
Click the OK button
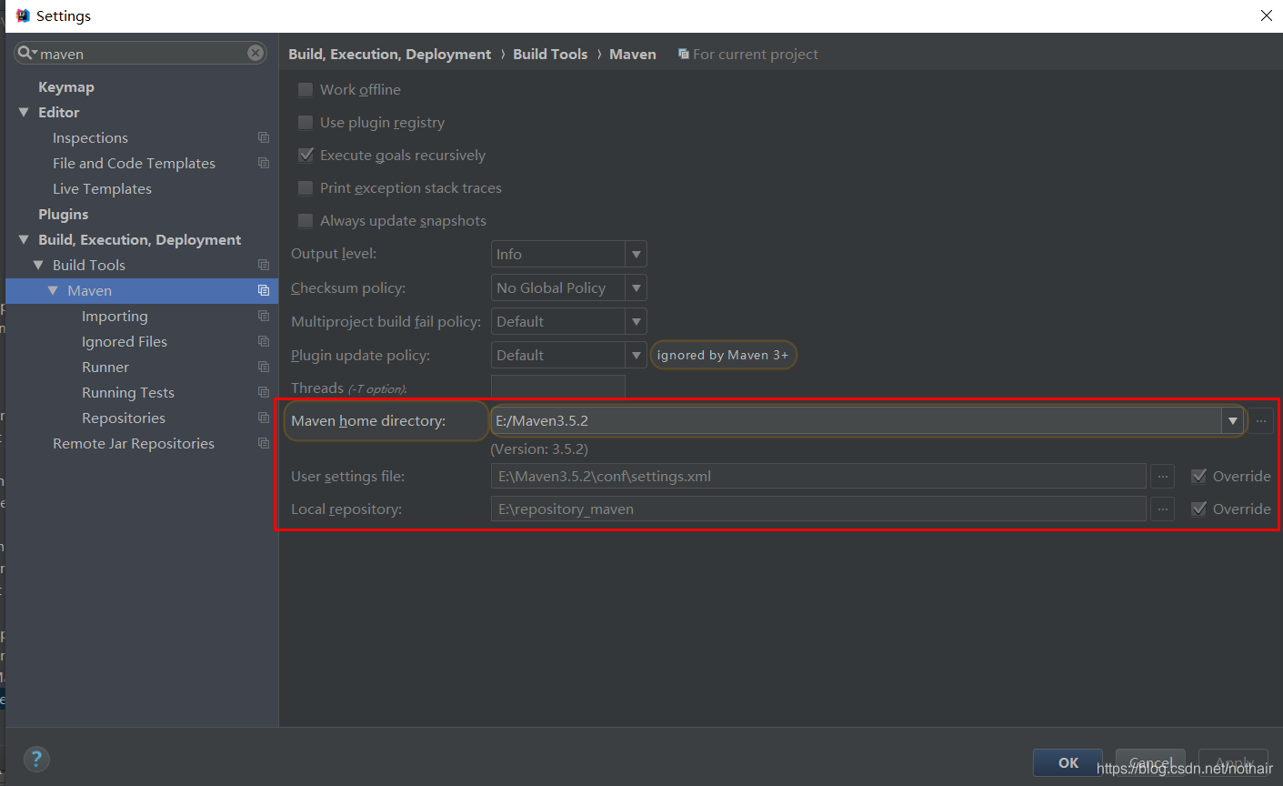click(x=1067, y=762)
